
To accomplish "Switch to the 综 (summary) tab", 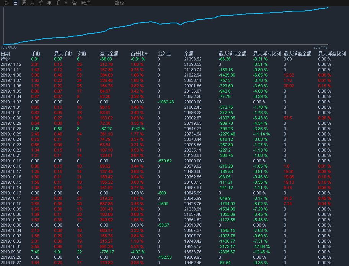I will coord(7,3).
